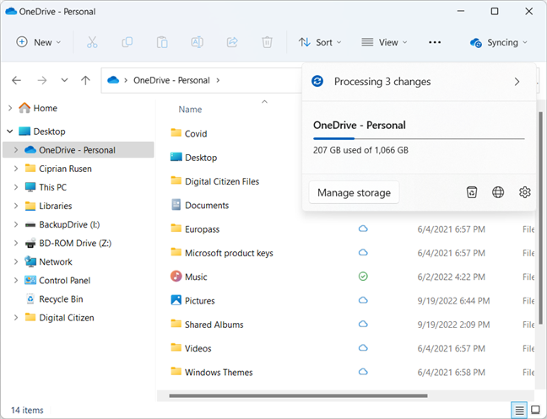The image size is (547, 419).
Task: Click the Cut scissors icon
Action: pos(92,42)
